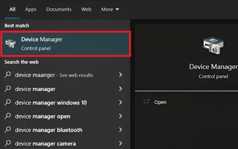
Task: Click the 'Control panel' subtitle in preview pane
Action: pyautogui.click(x=213, y=76)
